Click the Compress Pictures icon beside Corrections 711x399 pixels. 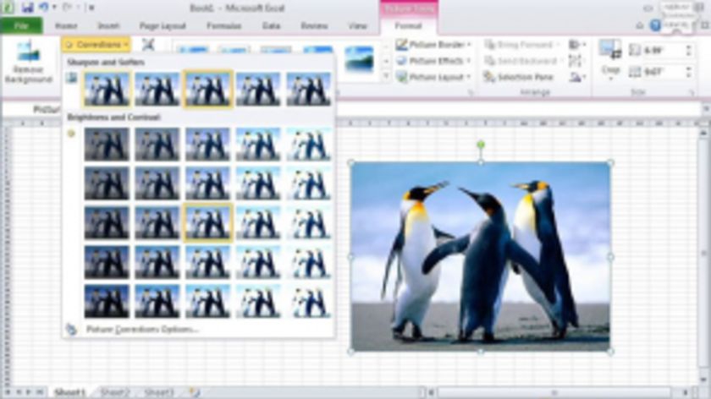(148, 45)
